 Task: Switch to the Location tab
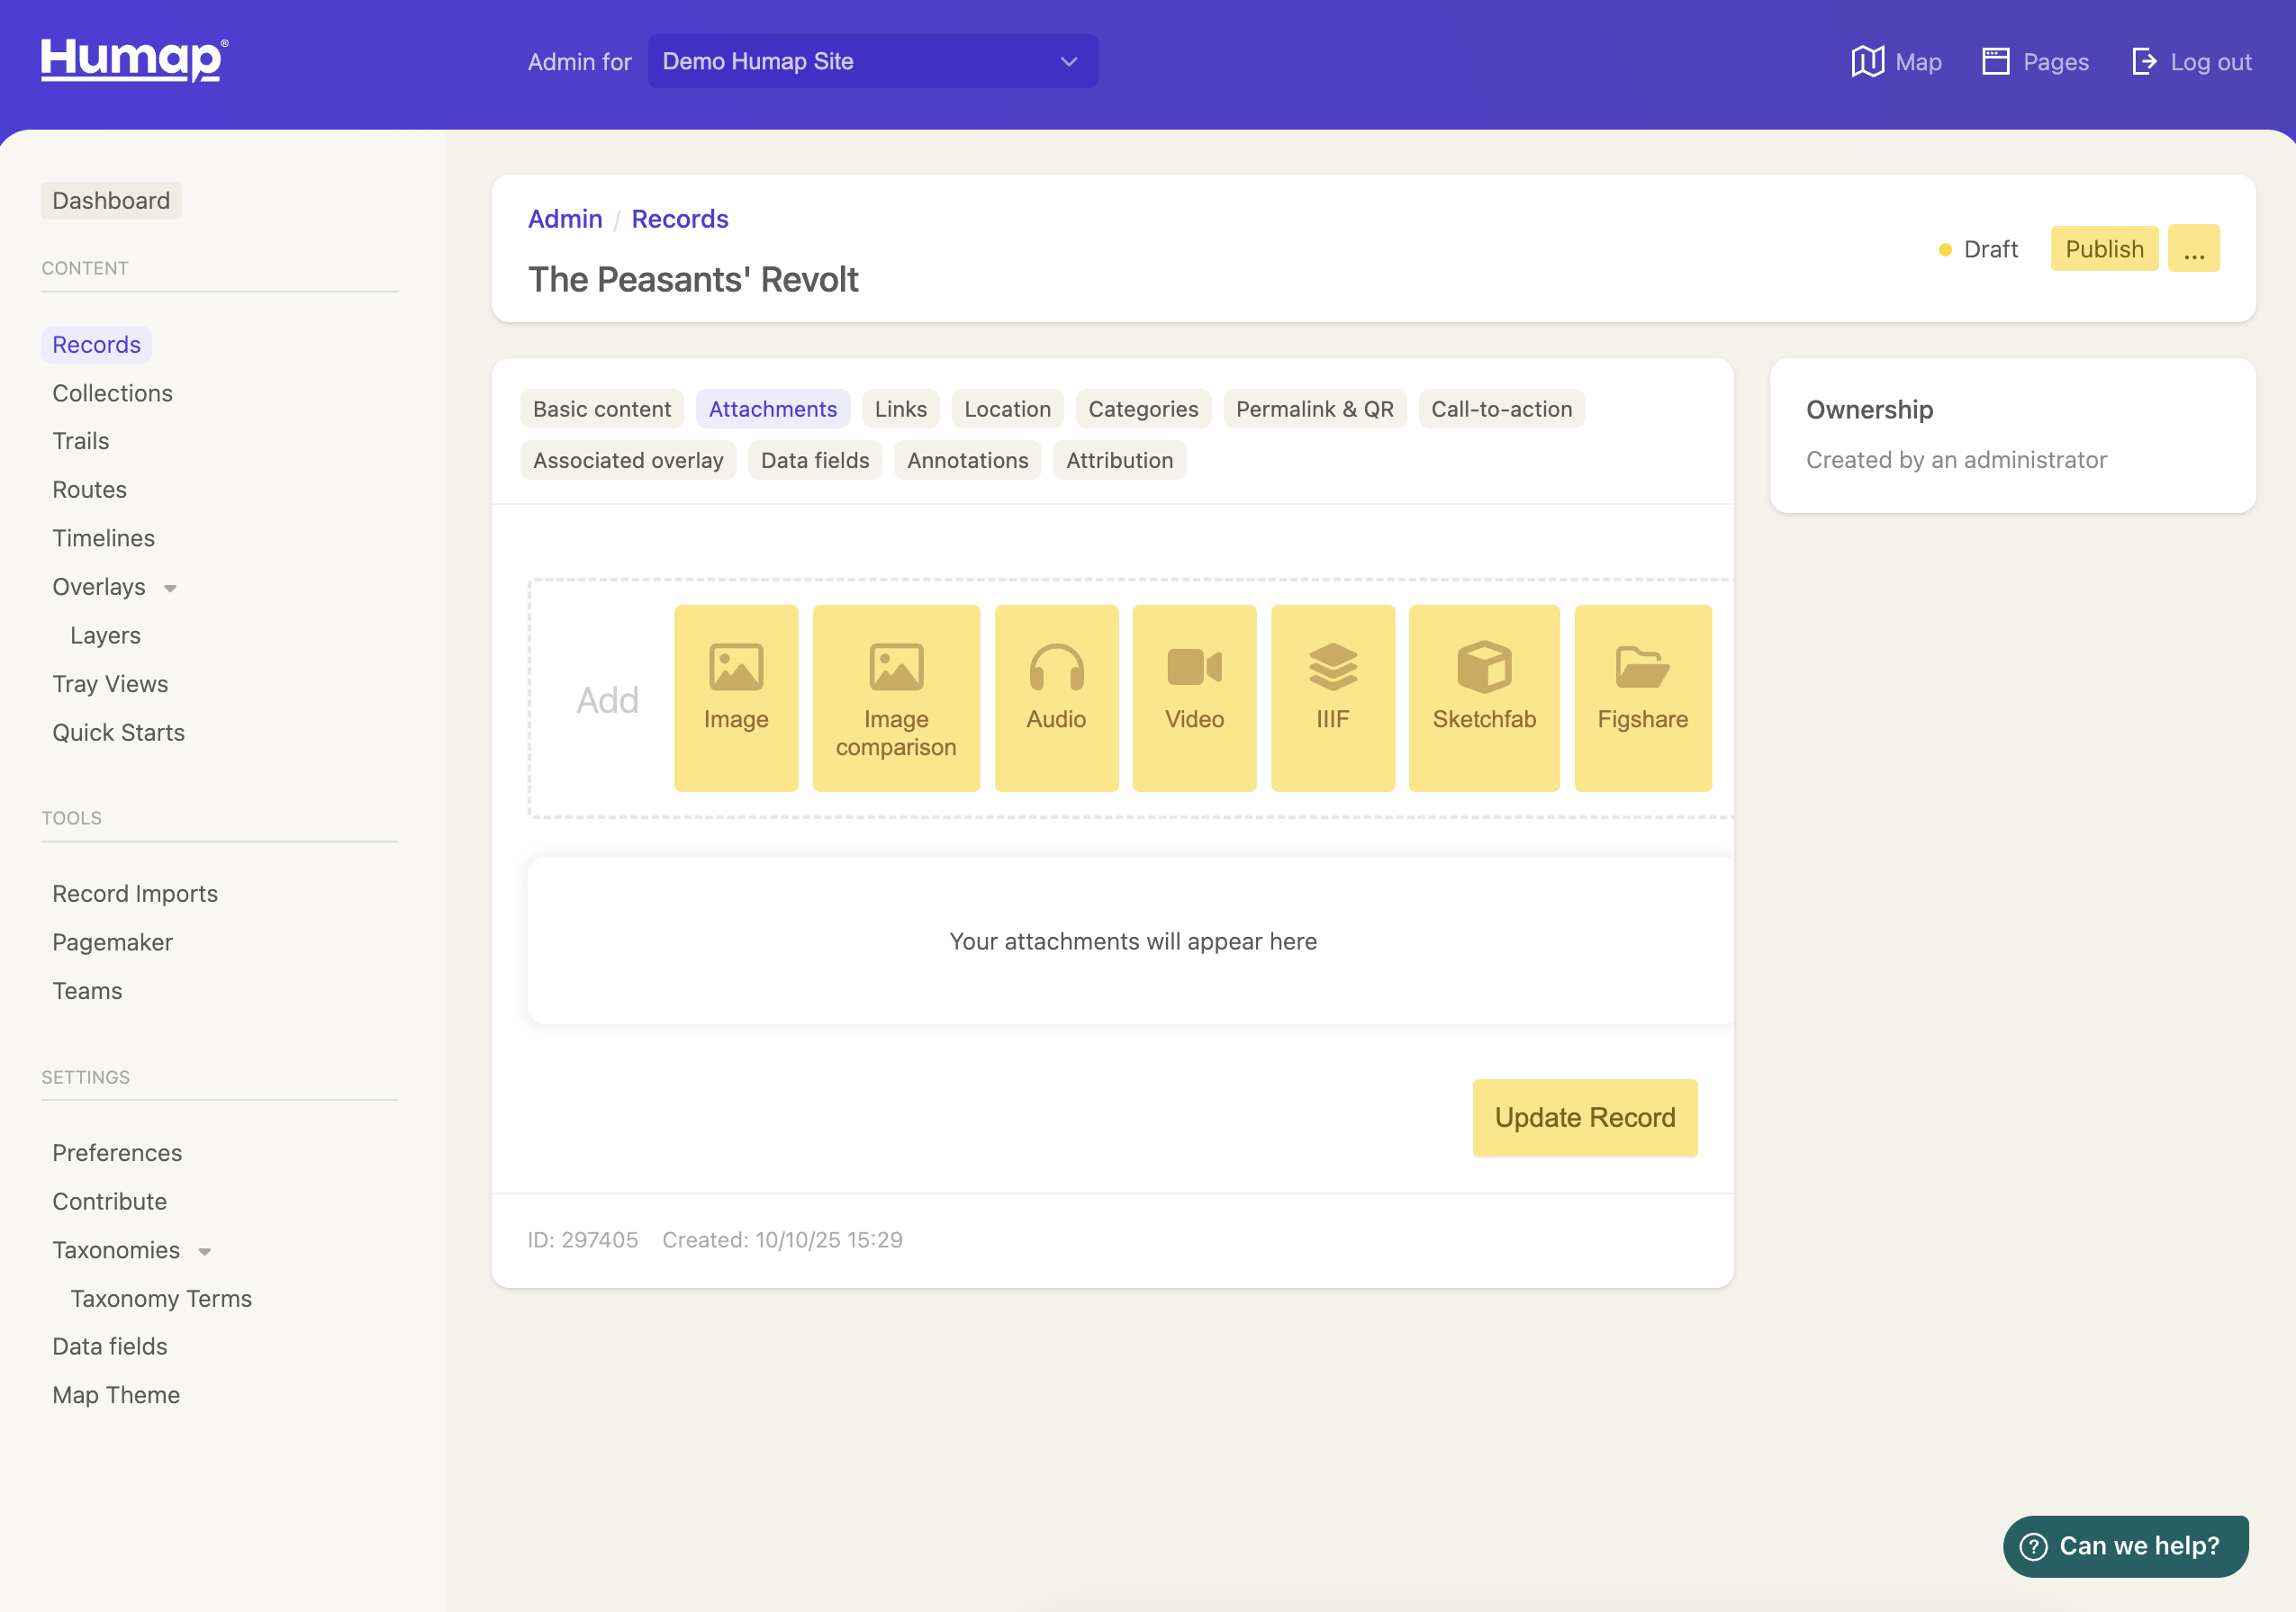(1006, 409)
